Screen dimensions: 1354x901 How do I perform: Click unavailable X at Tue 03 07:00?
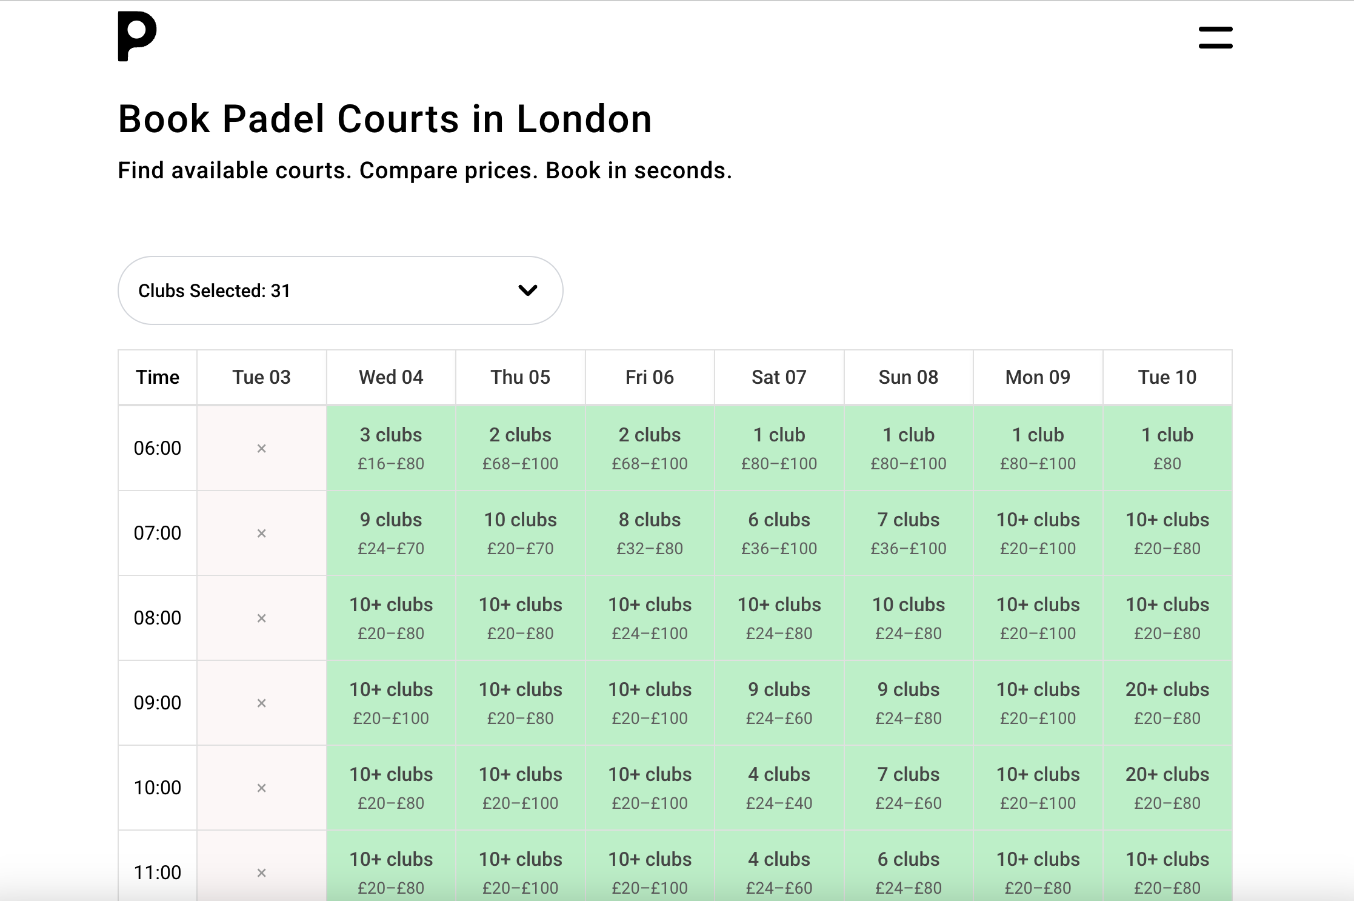[x=262, y=534]
